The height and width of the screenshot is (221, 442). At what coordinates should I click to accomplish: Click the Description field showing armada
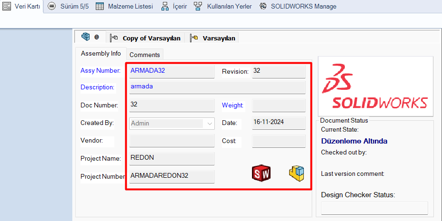pos(217,87)
